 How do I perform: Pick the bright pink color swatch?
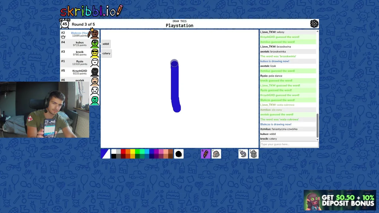[x=161, y=151]
